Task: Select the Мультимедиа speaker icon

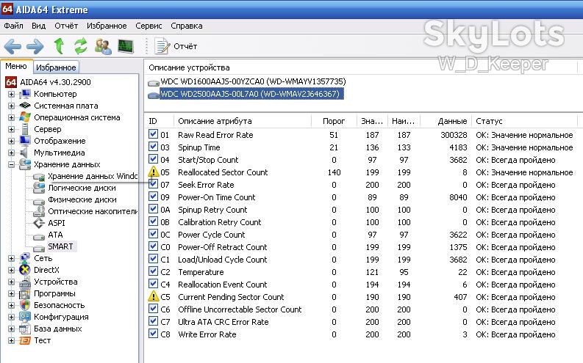Action: tap(24, 153)
